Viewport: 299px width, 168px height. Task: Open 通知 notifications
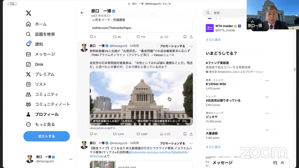(x=34, y=44)
